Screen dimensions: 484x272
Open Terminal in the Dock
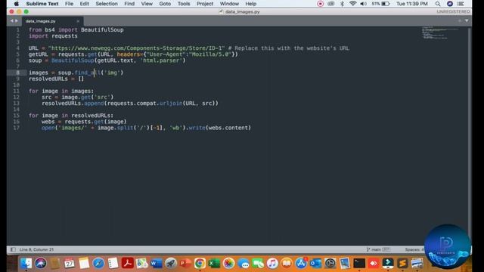tap(359, 263)
